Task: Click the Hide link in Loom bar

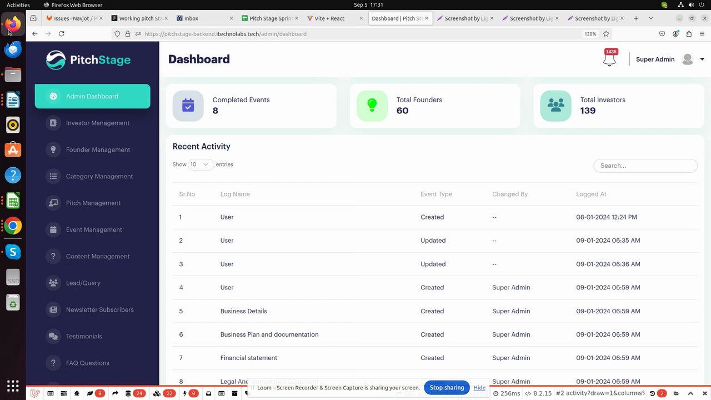Action: coord(479,388)
